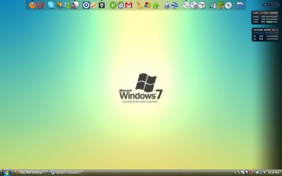Open the first white disc drive icon
This screenshot has width=282, height=176.
coord(186,5)
